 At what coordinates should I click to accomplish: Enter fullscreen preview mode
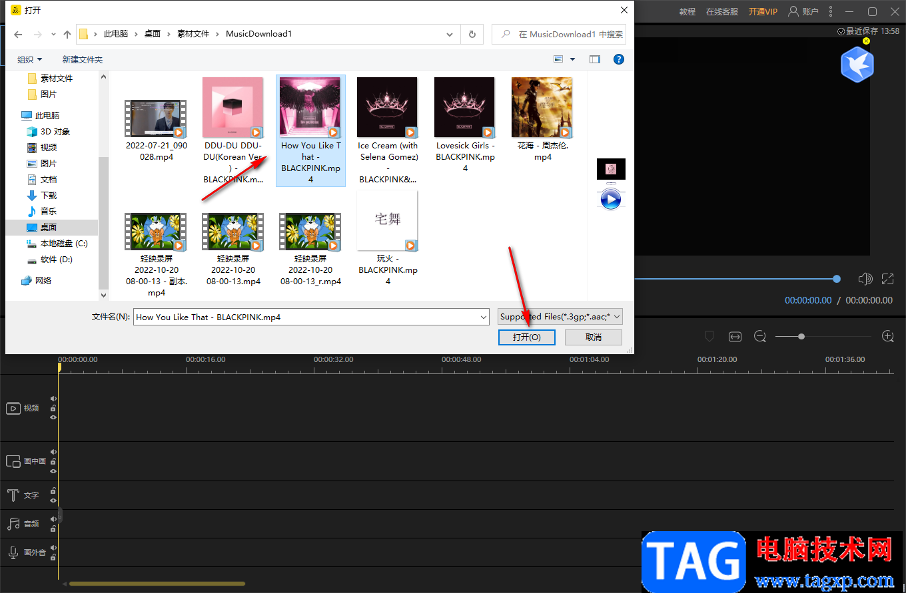(887, 279)
